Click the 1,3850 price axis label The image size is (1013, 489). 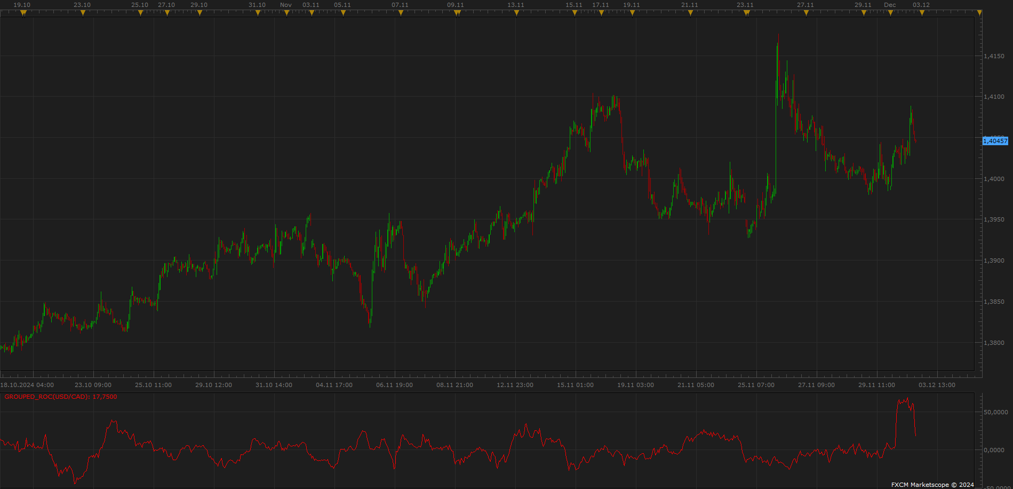pyautogui.click(x=994, y=302)
